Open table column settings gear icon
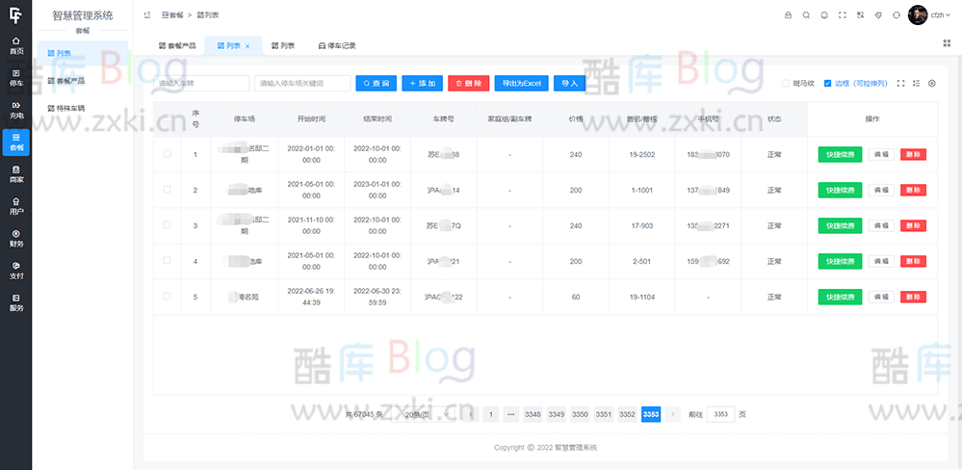The width and height of the screenshot is (962, 470). pyautogui.click(x=932, y=84)
